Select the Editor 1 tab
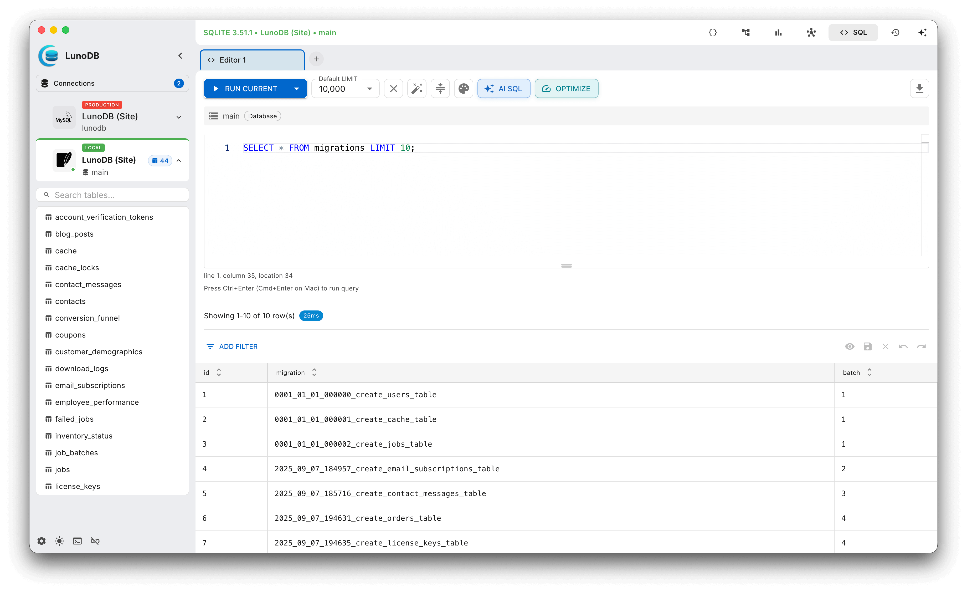Screen dimensions: 967x592 click(252, 60)
